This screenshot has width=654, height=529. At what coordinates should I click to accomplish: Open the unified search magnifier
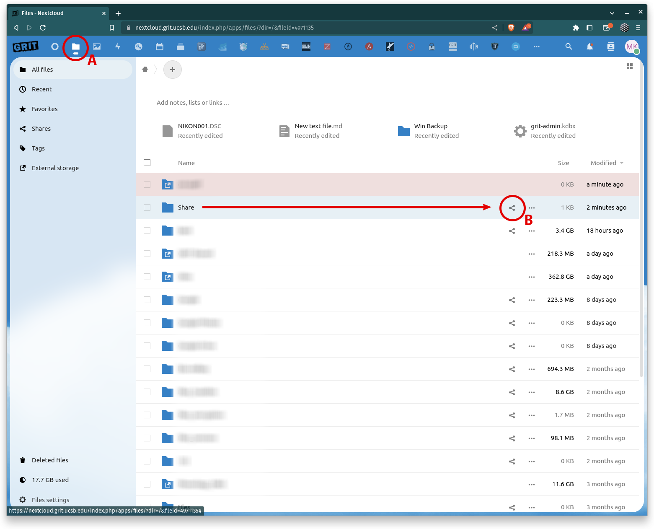pos(569,47)
